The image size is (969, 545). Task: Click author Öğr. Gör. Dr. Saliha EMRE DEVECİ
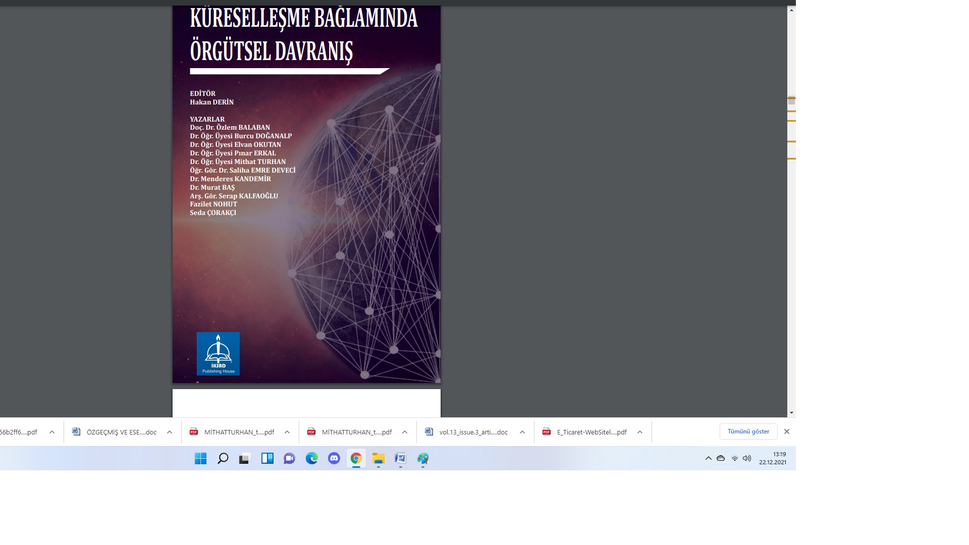243,170
